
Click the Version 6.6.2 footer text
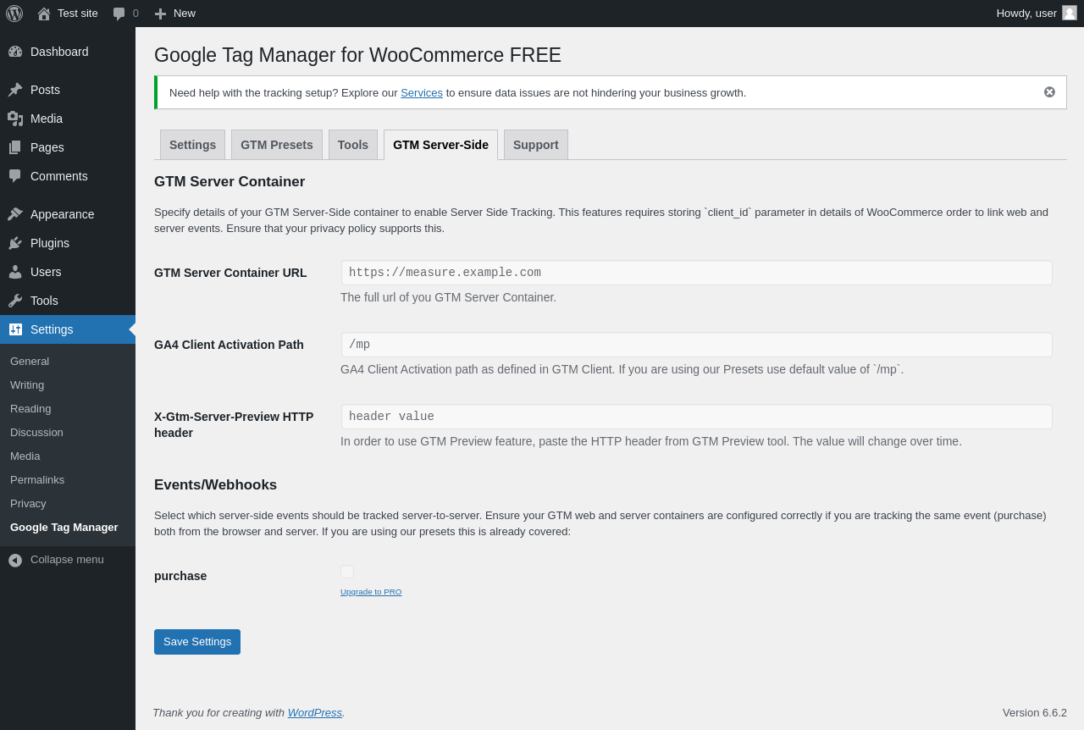tap(1035, 713)
